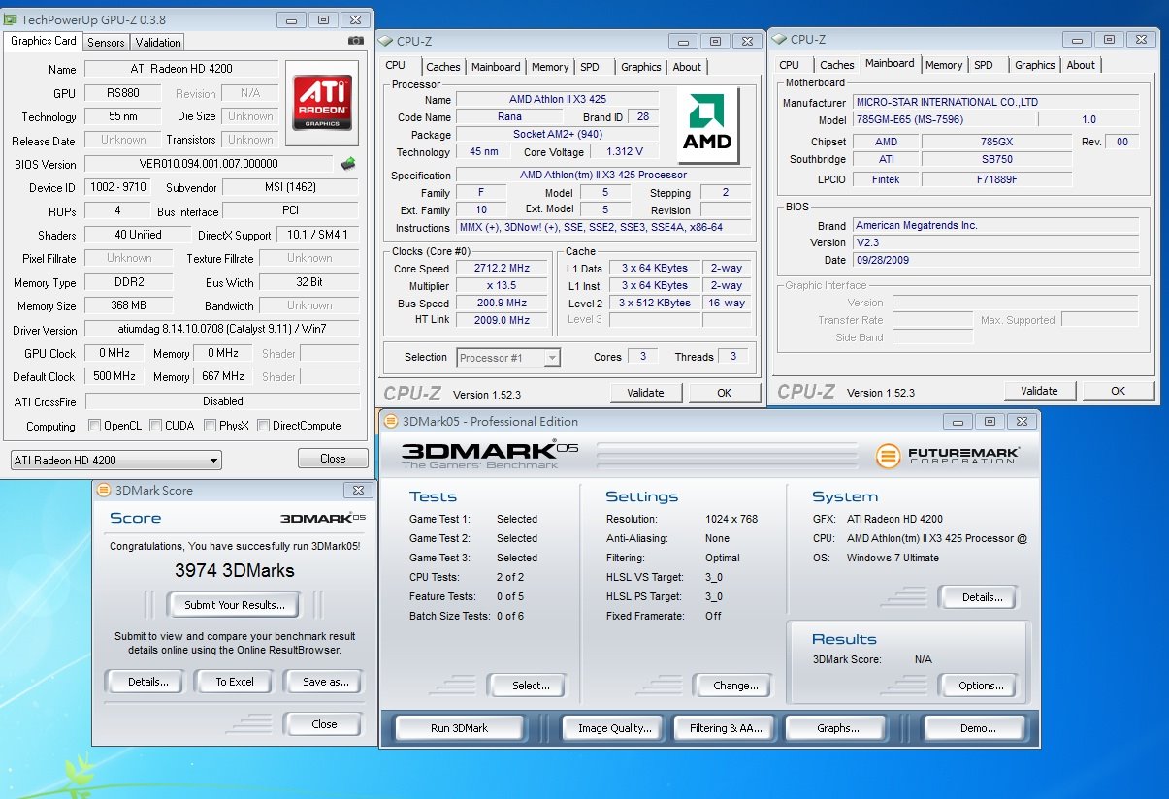The height and width of the screenshot is (799, 1169).
Task: Open Caches tab in CPU-Z mainboard window
Action: [x=837, y=65]
